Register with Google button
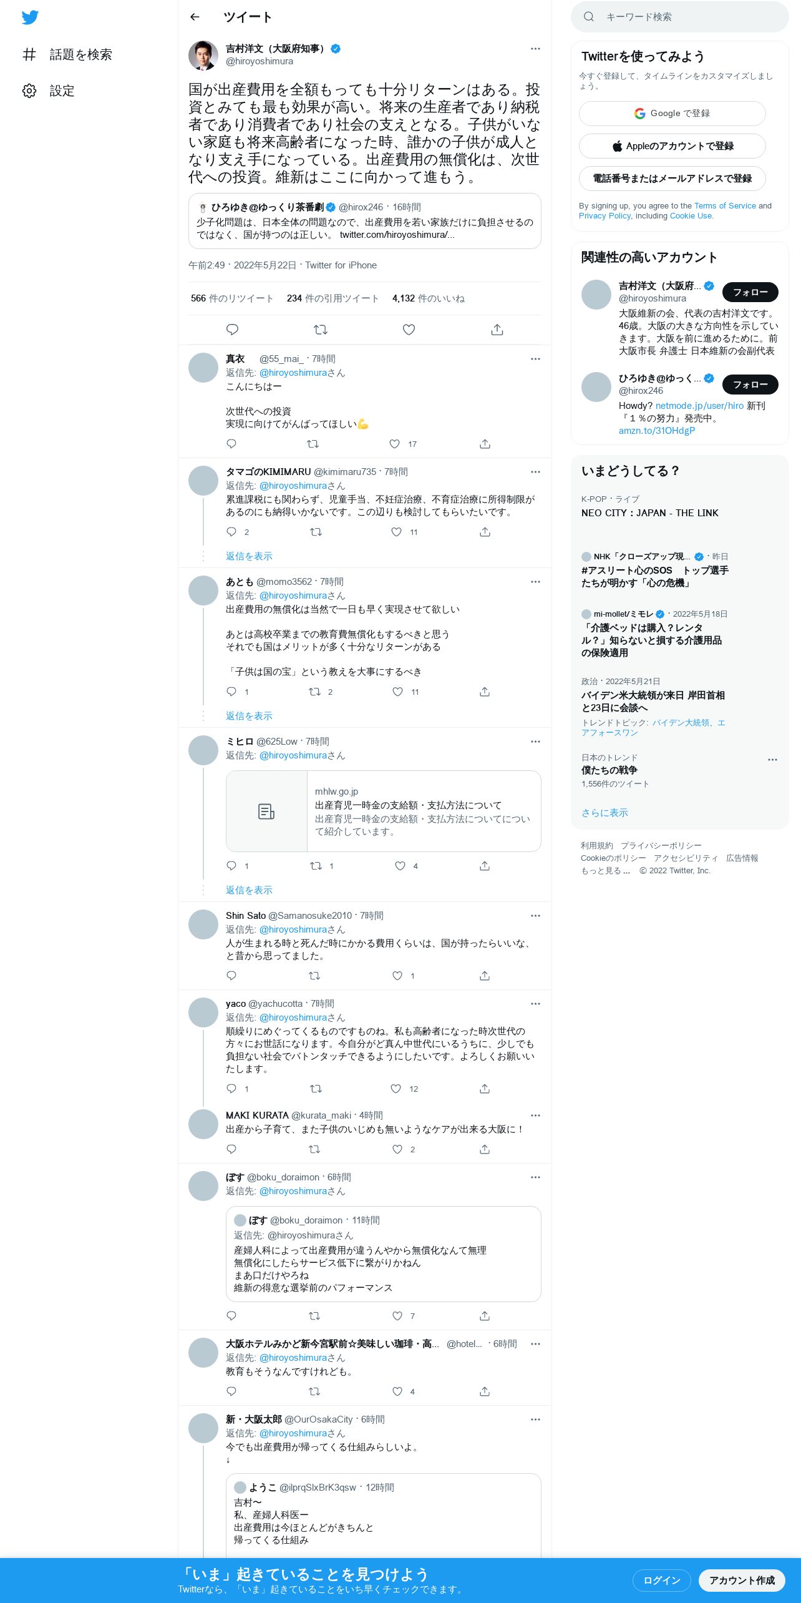The height and width of the screenshot is (1603, 801). 672,114
